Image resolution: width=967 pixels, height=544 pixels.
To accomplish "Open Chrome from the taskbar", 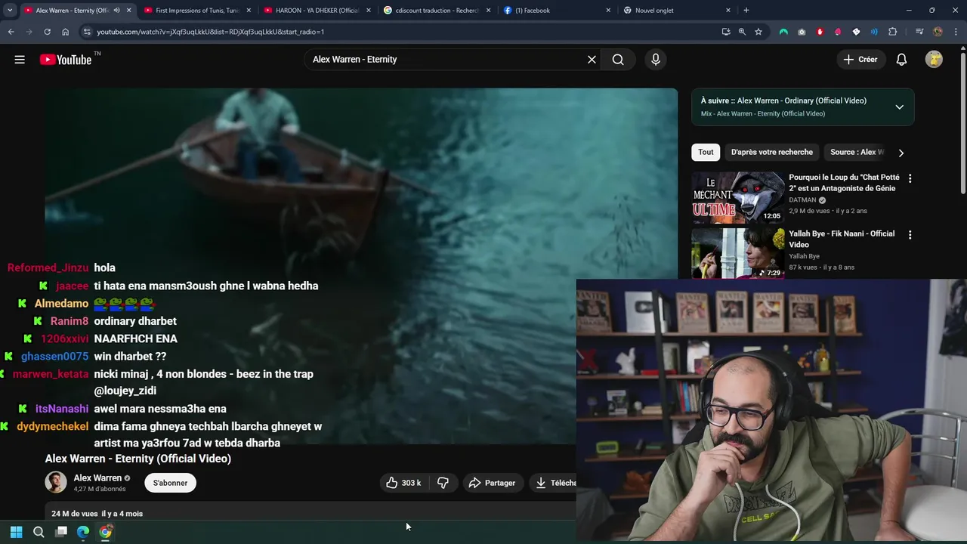I will coord(105,532).
